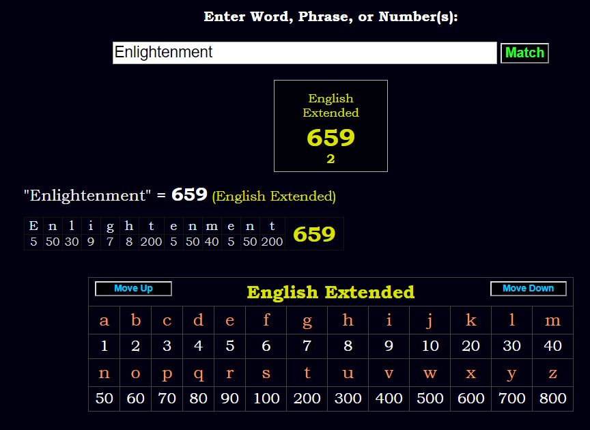Viewport: 590px width, 430px height.
Task: Click the yellow (English Extended) cipher label
Action: click(274, 197)
